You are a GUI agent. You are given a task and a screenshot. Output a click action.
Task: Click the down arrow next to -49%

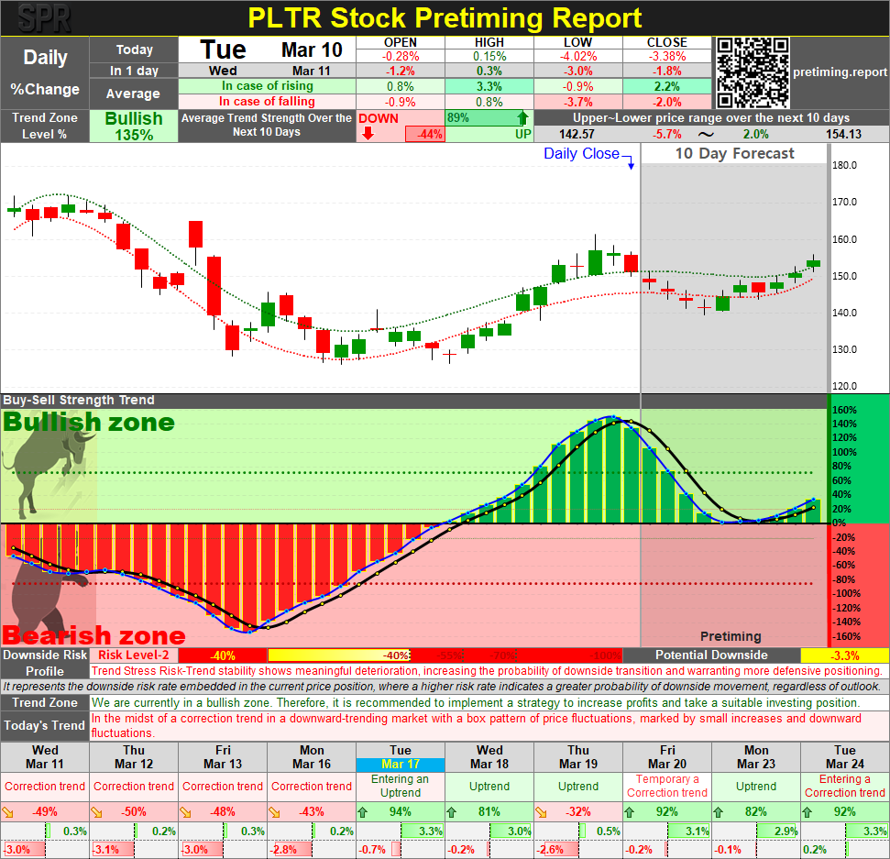coord(8,812)
